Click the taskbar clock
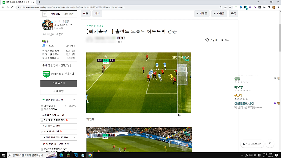281x158 pixels. (268, 155)
